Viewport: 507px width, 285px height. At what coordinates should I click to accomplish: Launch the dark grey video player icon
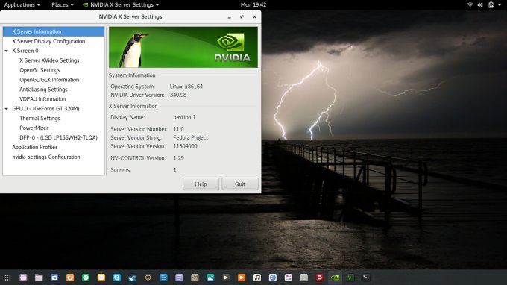point(226,278)
